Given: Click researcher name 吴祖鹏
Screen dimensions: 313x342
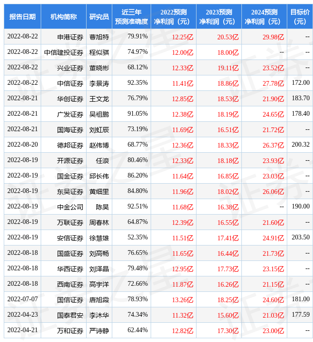Looking at the screenshot, I should [99, 114].
